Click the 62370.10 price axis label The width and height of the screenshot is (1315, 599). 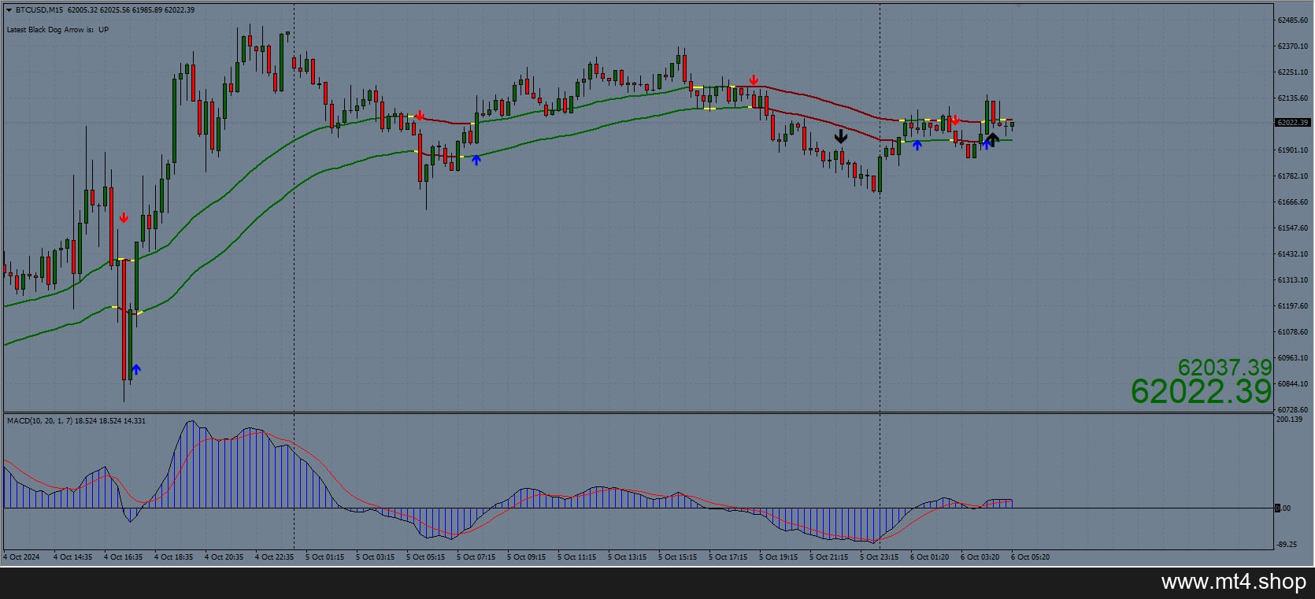click(x=1293, y=46)
